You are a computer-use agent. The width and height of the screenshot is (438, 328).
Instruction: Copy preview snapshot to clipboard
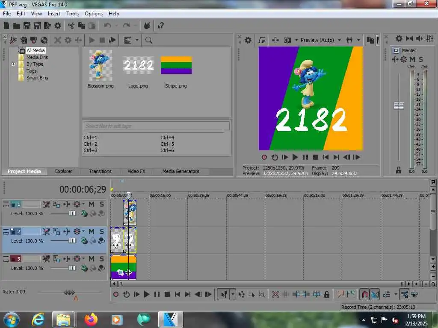pyautogui.click(x=370, y=40)
